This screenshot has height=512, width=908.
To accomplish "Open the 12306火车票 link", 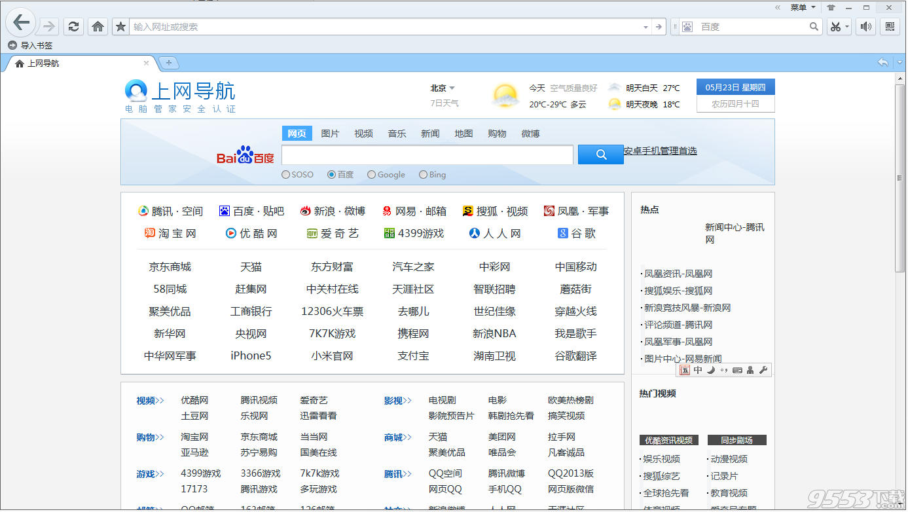I will [x=332, y=312].
